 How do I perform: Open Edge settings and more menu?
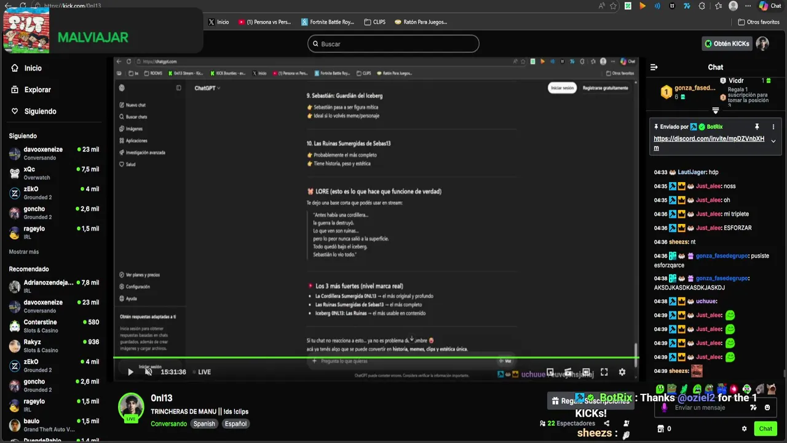point(747,6)
